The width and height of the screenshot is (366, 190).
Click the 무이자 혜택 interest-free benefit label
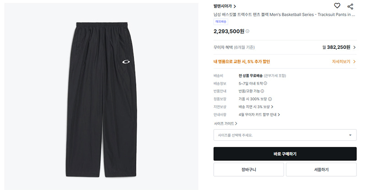234,47
